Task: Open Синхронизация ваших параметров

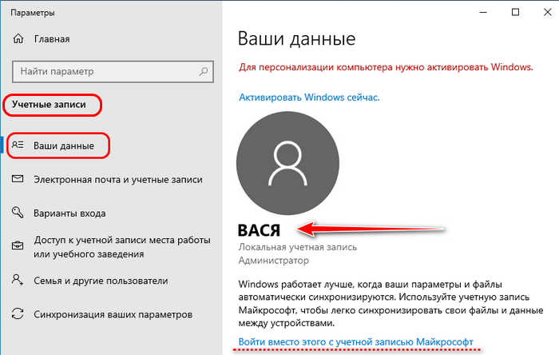Action: coord(113,314)
